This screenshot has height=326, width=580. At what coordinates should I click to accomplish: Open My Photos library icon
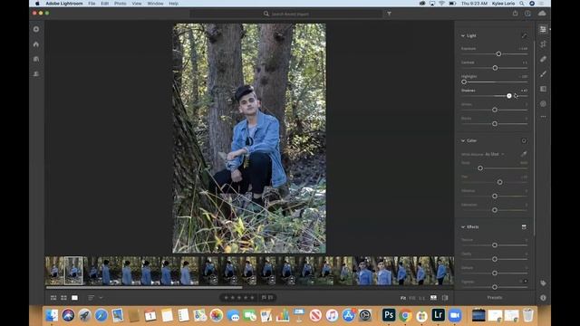[x=36, y=59]
